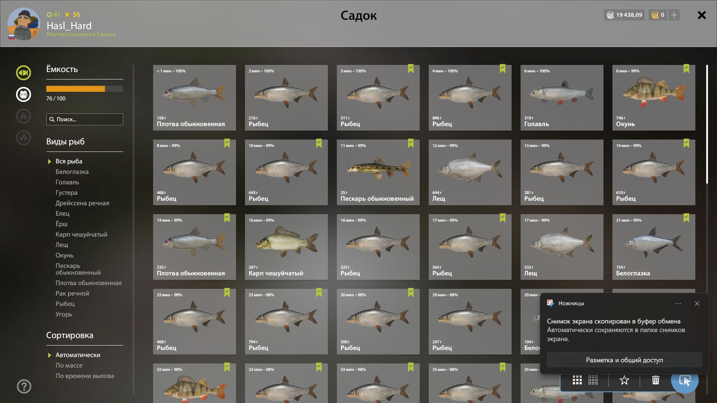Filter fish list by Рак речной
717x403 pixels.
click(x=72, y=293)
